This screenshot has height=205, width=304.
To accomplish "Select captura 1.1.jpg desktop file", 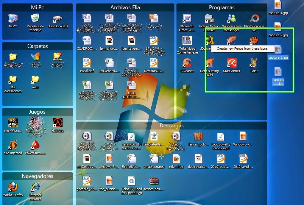I will click(278, 72).
